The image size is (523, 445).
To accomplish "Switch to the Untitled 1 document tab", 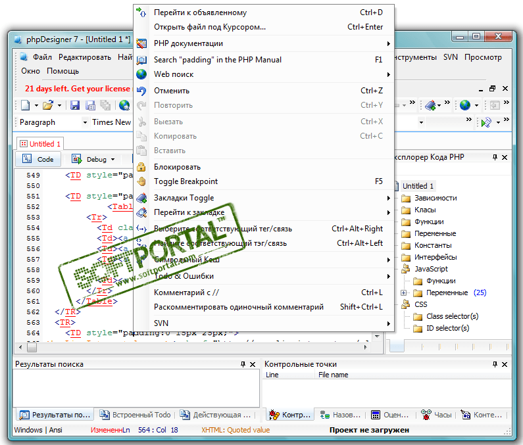I will 40,144.
